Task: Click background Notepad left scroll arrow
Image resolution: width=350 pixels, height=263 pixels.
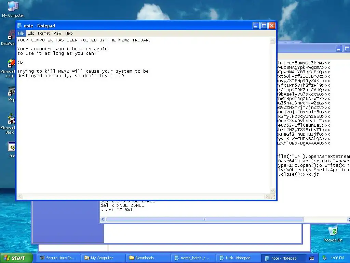Action: coord(103,220)
